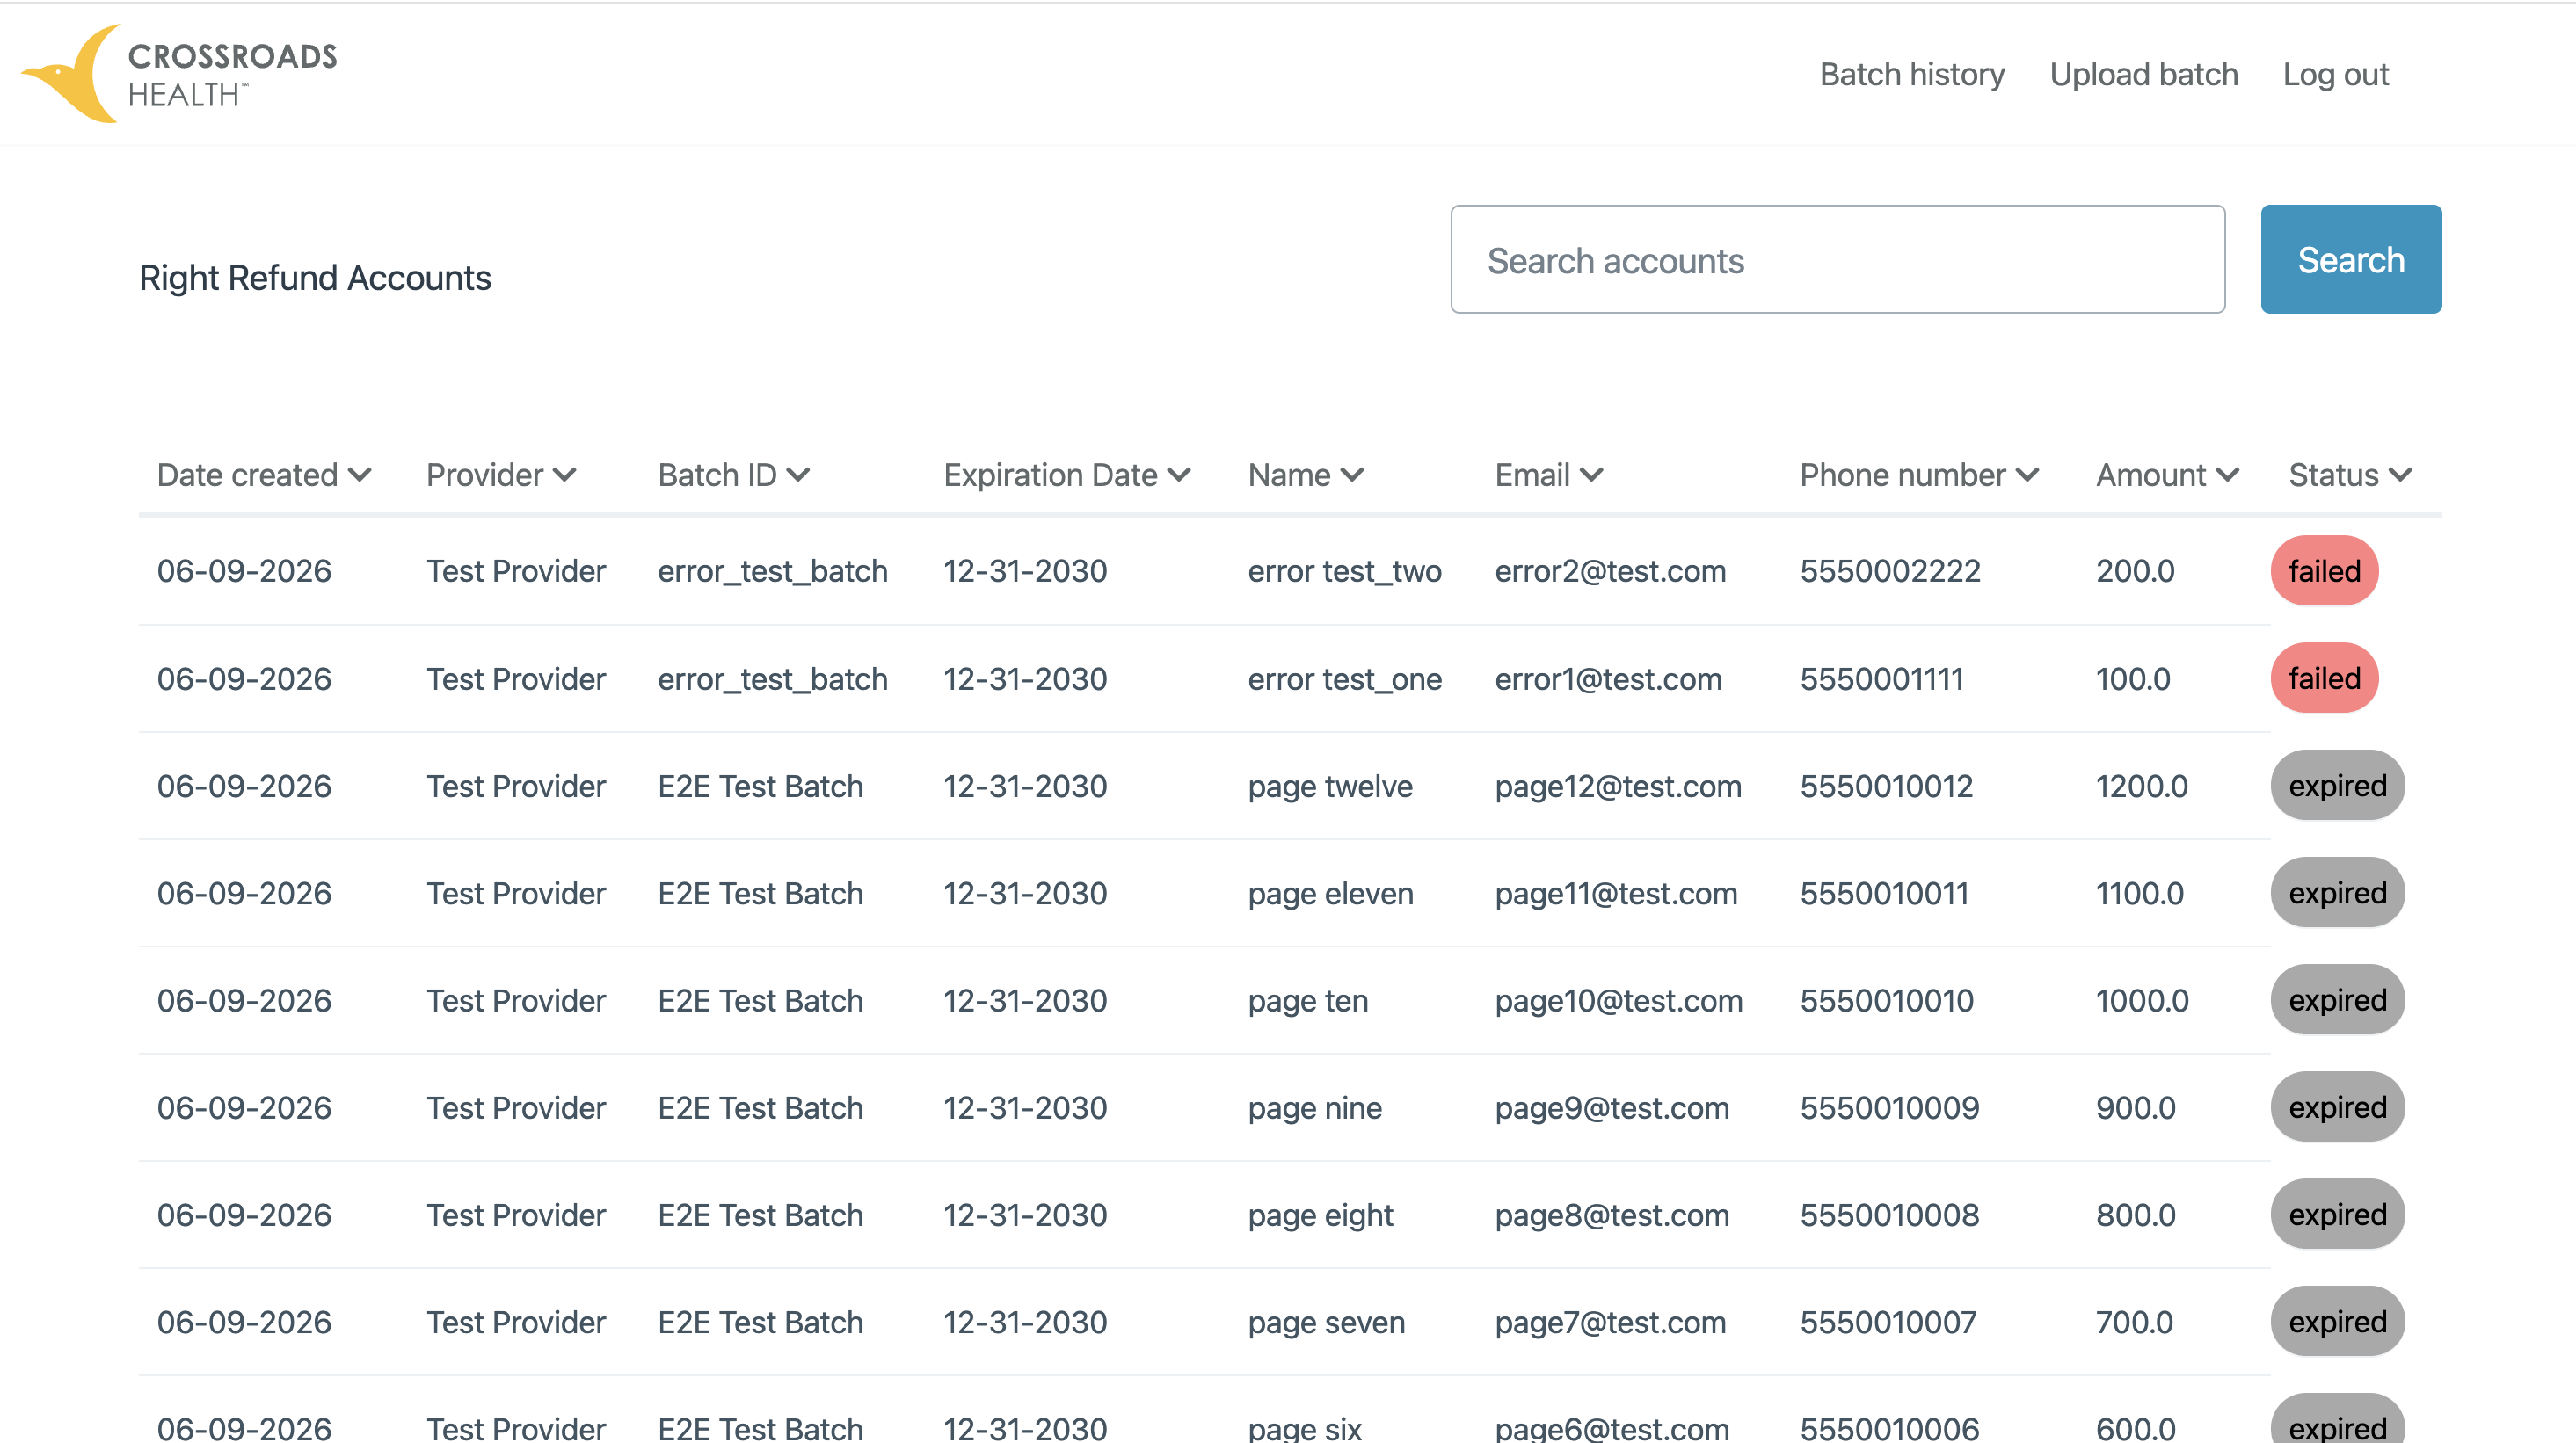The width and height of the screenshot is (2576, 1443).
Task: Click amount 900.0
Action: tap(2136, 1108)
